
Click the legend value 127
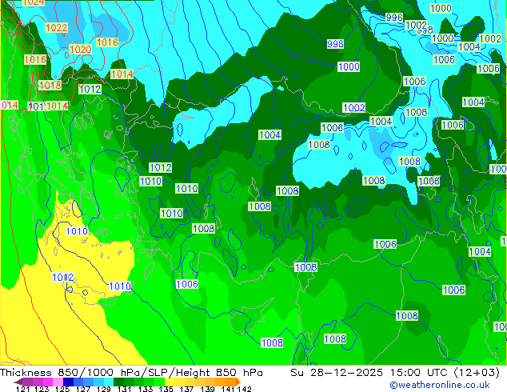pos(83,389)
